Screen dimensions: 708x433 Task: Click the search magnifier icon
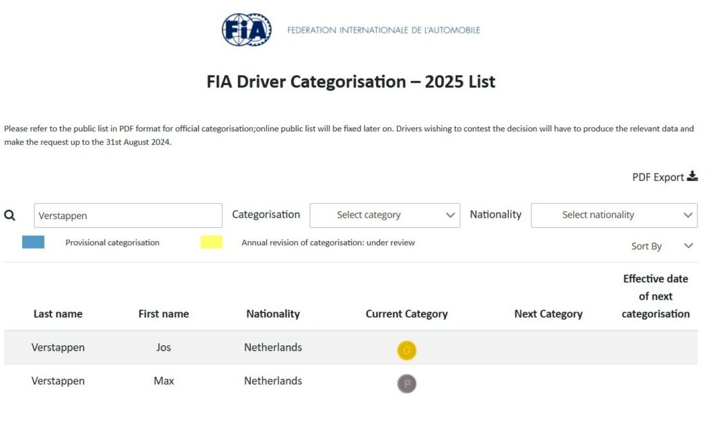click(x=10, y=215)
